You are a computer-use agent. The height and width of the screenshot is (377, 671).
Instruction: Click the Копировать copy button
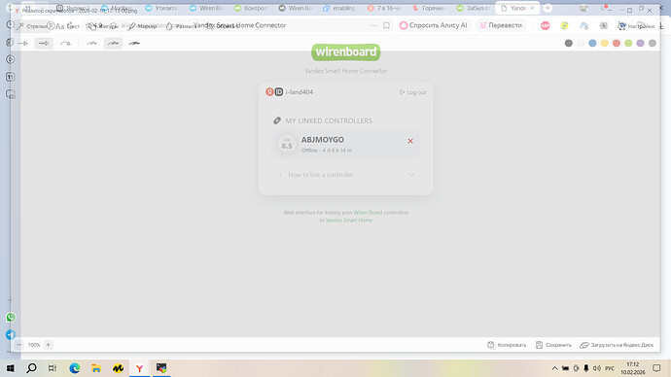click(x=507, y=345)
